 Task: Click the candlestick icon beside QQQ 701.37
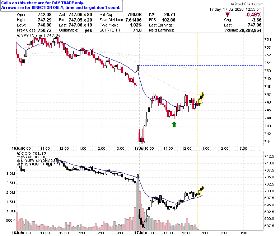[x=18, y=153]
